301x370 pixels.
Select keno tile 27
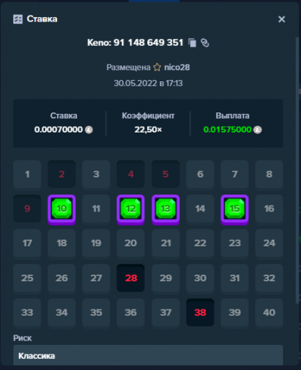click(96, 278)
